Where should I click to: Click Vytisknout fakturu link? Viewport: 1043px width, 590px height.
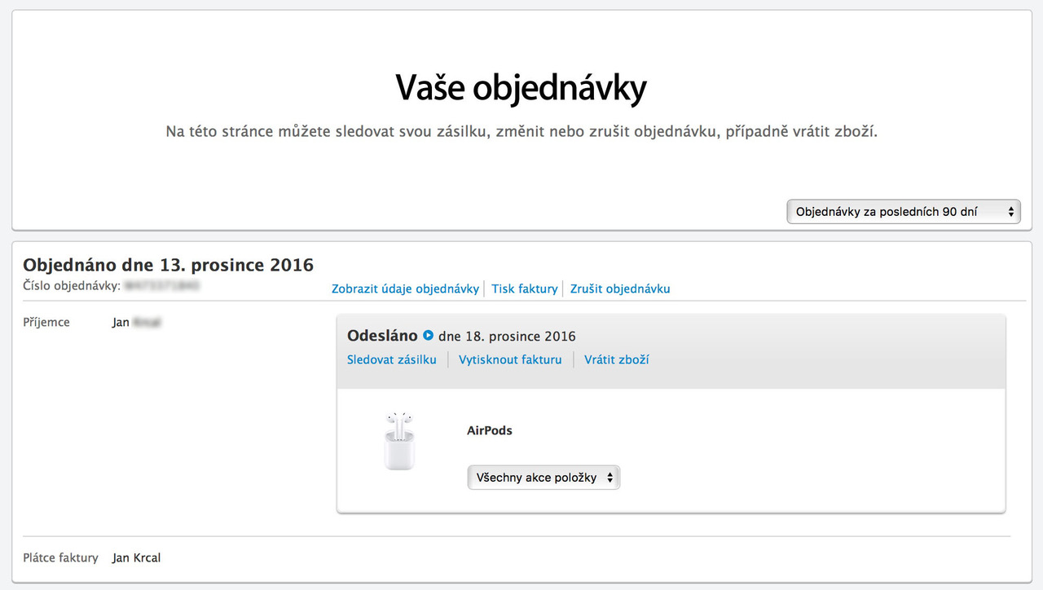[510, 359]
